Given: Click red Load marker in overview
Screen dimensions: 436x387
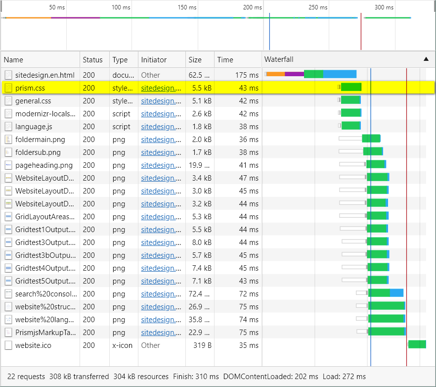Looking at the screenshot, I should pos(361,32).
